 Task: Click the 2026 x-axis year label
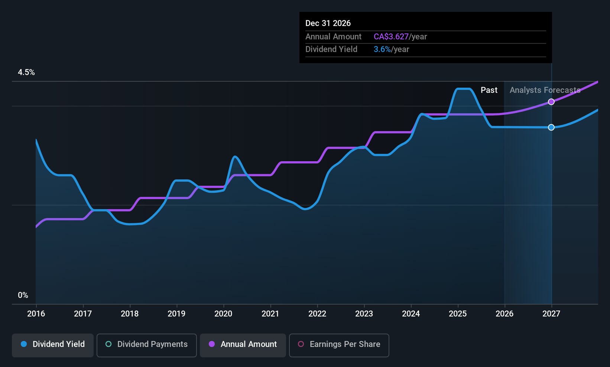pyautogui.click(x=504, y=314)
